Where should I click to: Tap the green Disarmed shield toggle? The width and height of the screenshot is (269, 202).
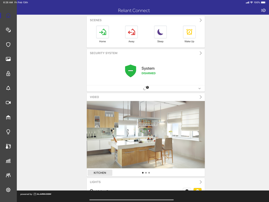[130, 71]
